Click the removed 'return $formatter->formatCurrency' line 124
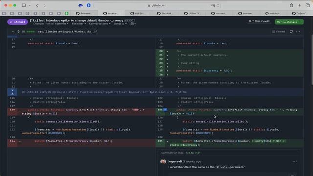Viewport: 313px width, 176px height. 73,141
